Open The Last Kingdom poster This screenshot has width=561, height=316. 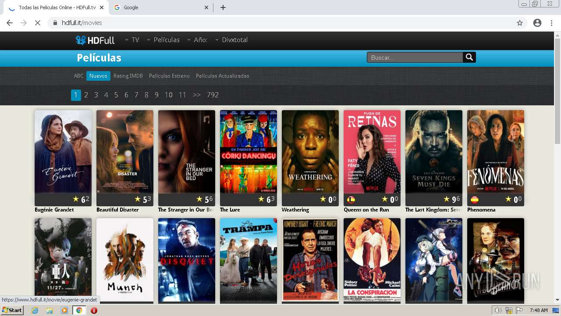tap(434, 151)
